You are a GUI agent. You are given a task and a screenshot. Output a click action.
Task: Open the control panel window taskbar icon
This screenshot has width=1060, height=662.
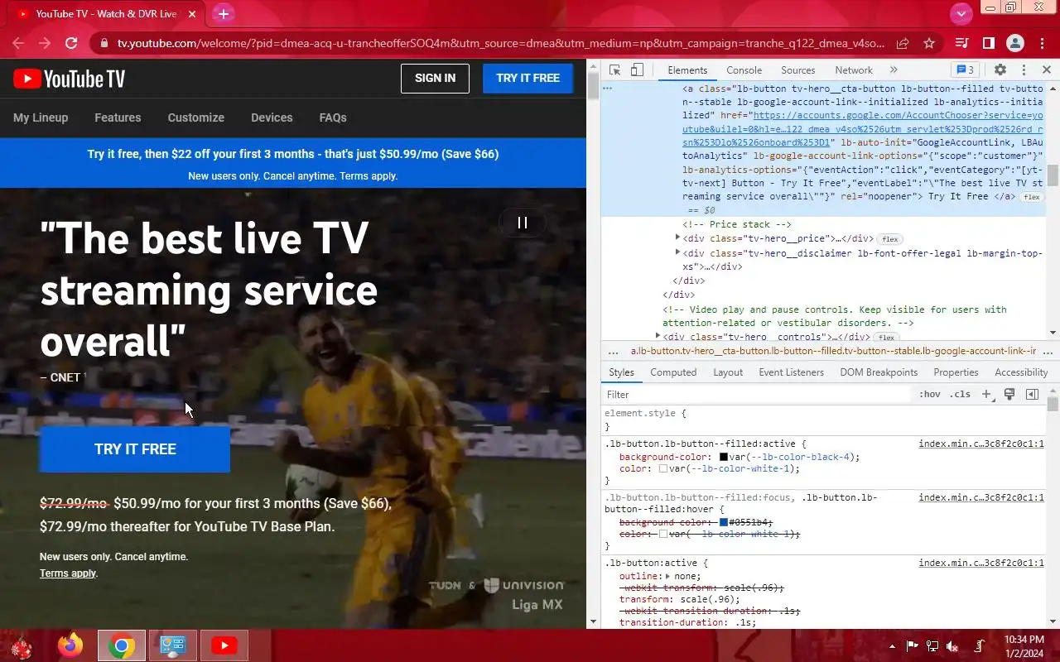(x=172, y=645)
